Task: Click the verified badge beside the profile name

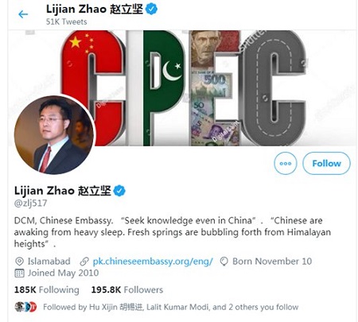Action: click(119, 191)
